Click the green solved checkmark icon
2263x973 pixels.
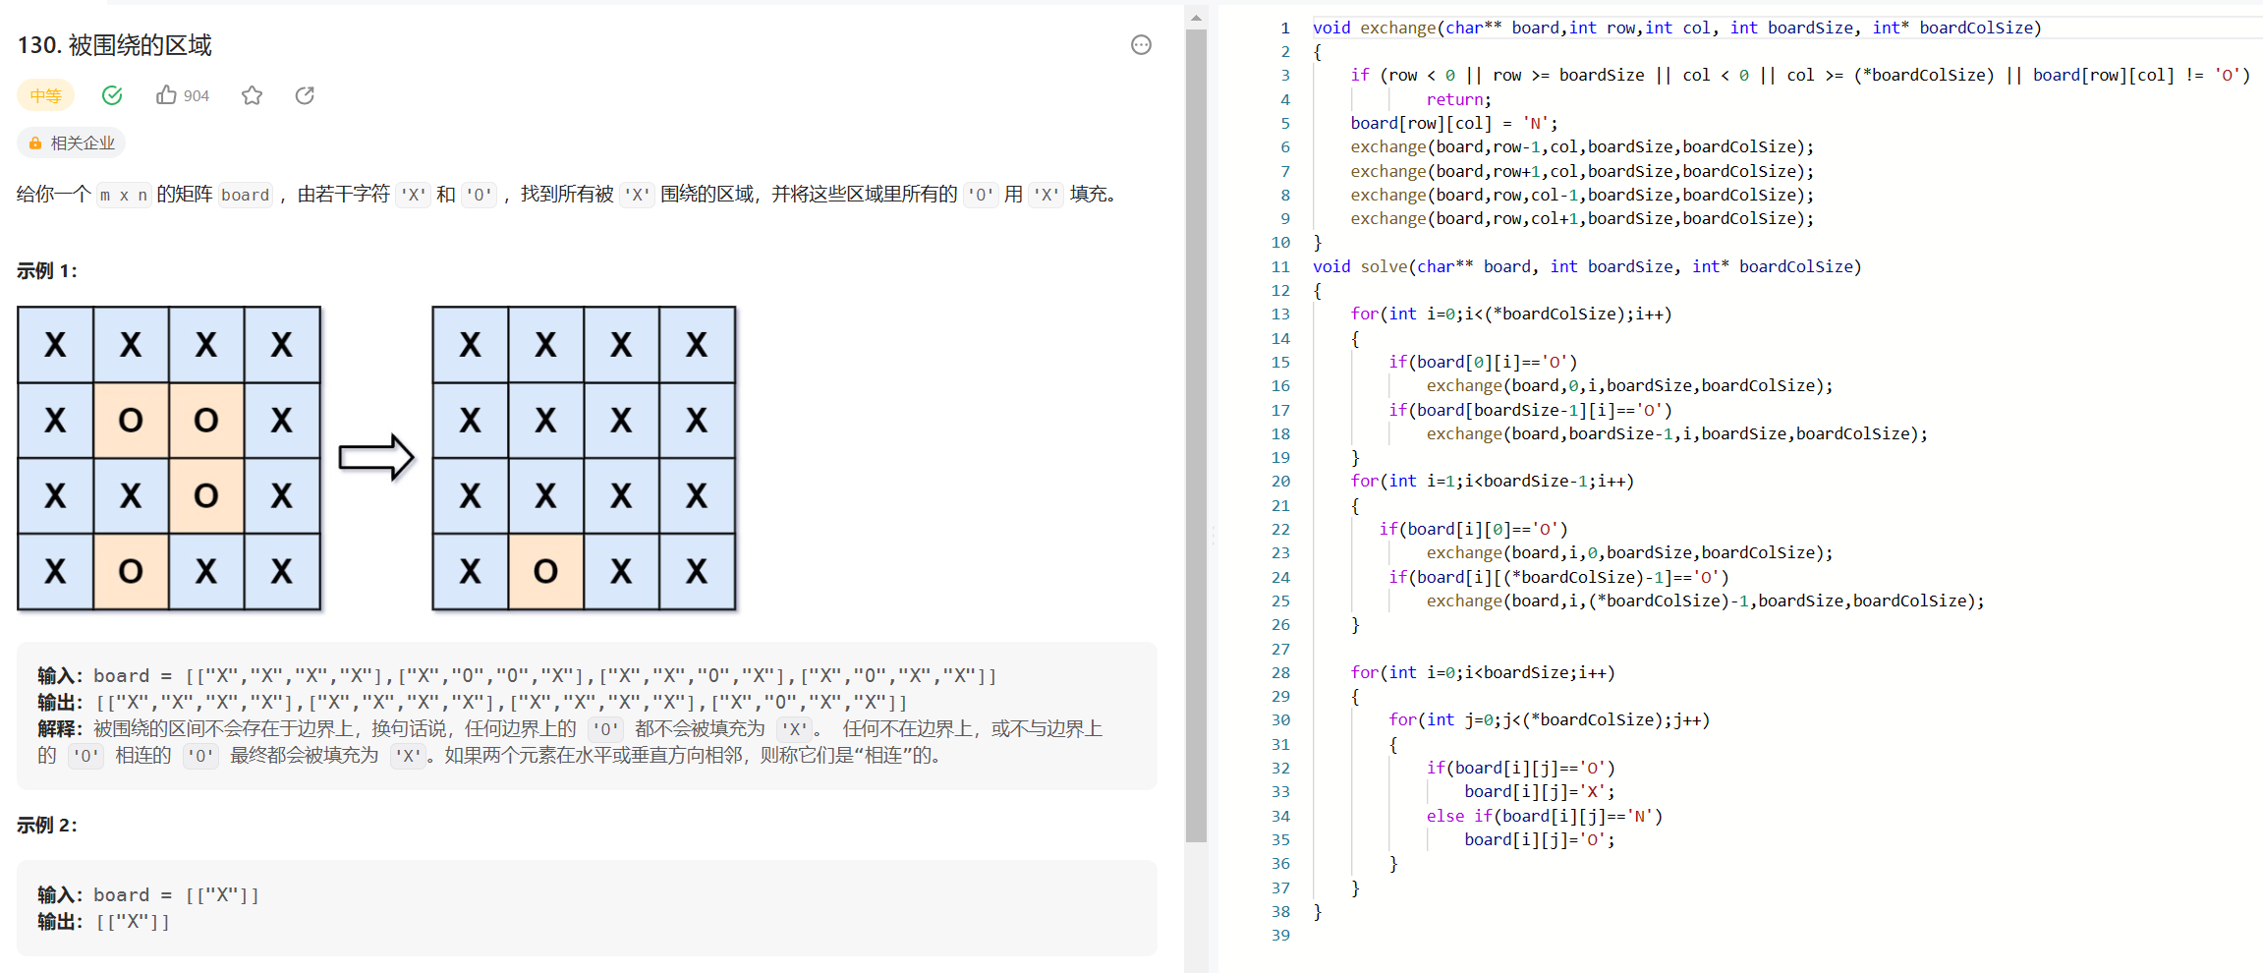112,95
